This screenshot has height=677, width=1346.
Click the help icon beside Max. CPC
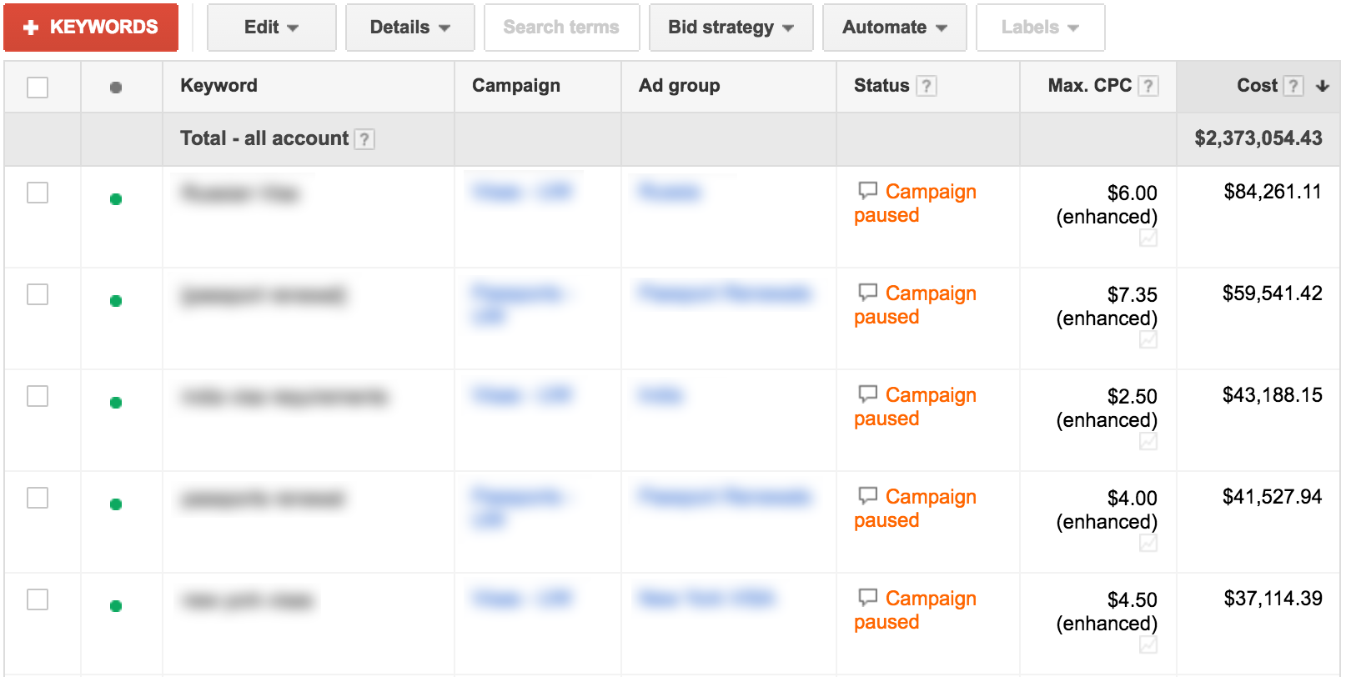click(x=1148, y=86)
